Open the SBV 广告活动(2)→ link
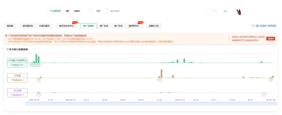Viewport: 282px width, 115px height. [x=17, y=95]
